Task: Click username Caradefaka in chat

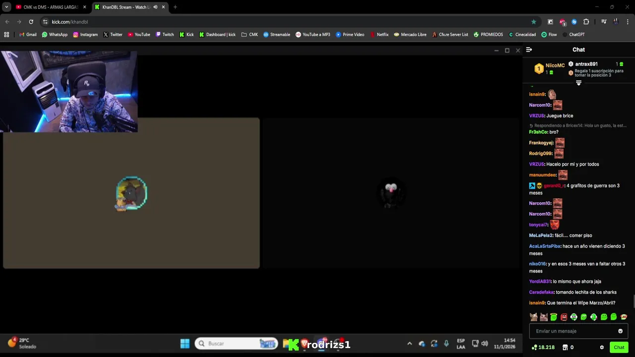Action: [541, 292]
